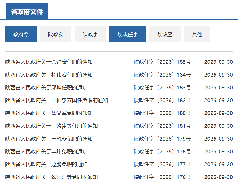Open notice about 徐田江等免职
This screenshot has width=238, height=184.
tap(51, 177)
